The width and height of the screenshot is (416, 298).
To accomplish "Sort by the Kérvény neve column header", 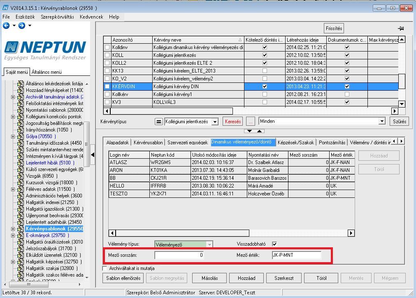I will (x=198, y=40).
